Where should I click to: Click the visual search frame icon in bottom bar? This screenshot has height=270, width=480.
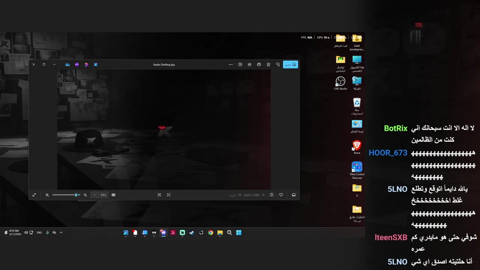(169, 195)
